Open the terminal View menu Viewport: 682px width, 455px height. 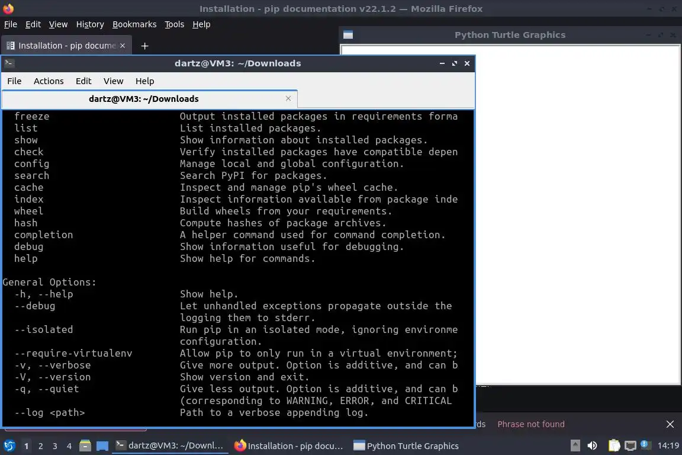[x=114, y=81]
